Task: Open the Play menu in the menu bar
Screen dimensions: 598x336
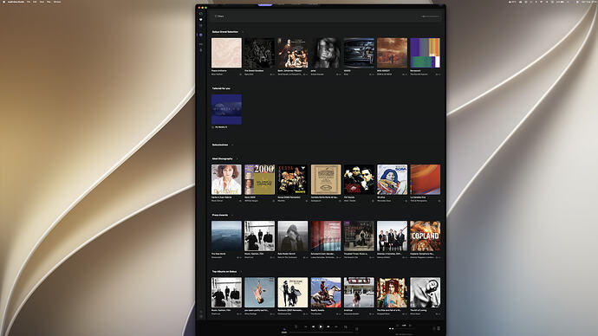Action: [49, 2]
